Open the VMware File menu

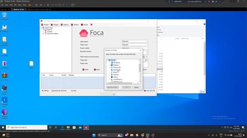(x=2, y=5)
